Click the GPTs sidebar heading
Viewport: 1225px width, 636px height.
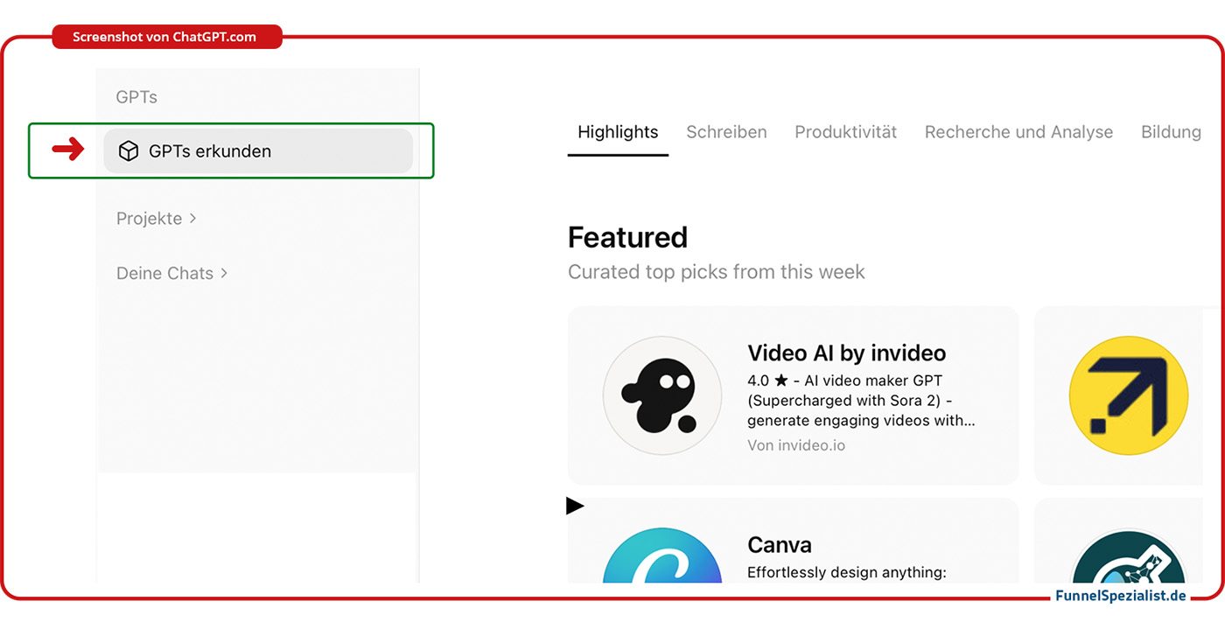coord(136,97)
